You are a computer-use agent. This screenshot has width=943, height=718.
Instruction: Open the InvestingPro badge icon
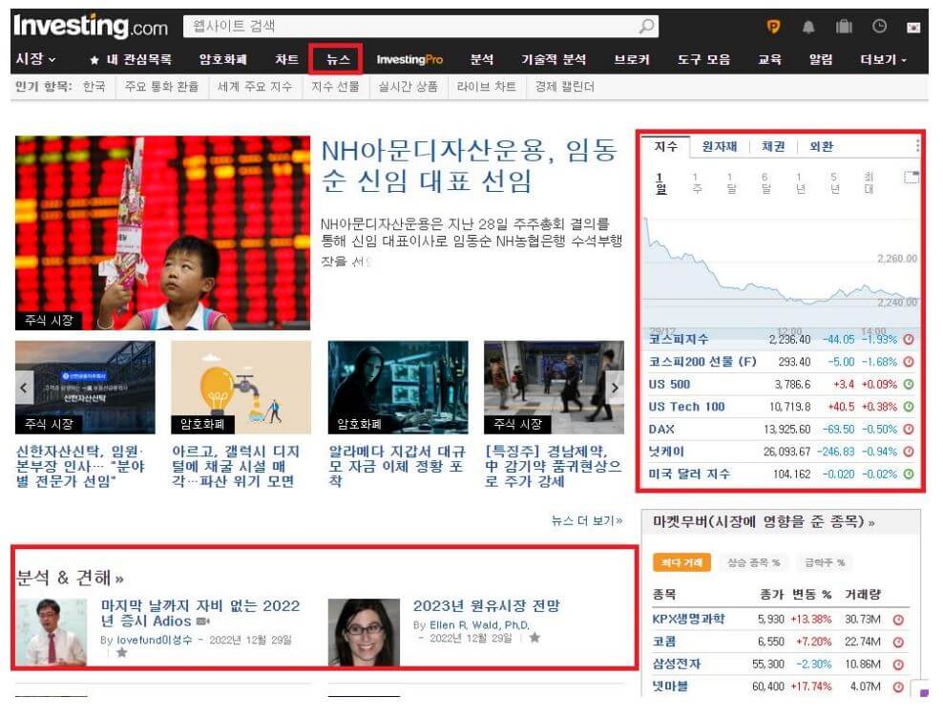773,27
